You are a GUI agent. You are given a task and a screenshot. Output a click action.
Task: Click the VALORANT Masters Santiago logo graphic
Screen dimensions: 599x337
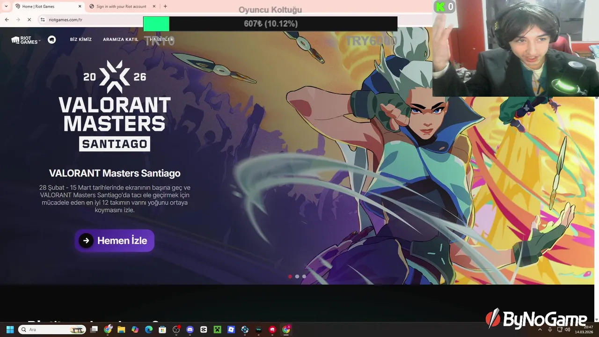pyautogui.click(x=115, y=106)
